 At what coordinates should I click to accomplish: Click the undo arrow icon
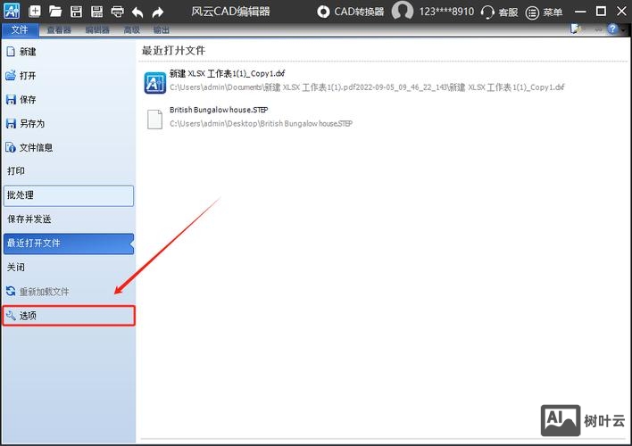coord(137,12)
